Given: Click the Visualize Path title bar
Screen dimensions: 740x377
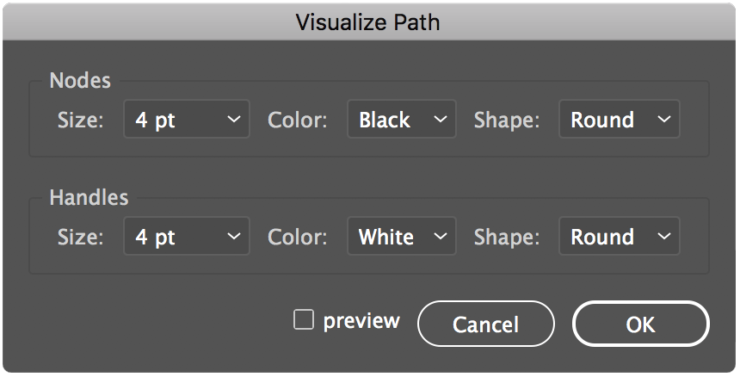Looking at the screenshot, I should pos(368,22).
